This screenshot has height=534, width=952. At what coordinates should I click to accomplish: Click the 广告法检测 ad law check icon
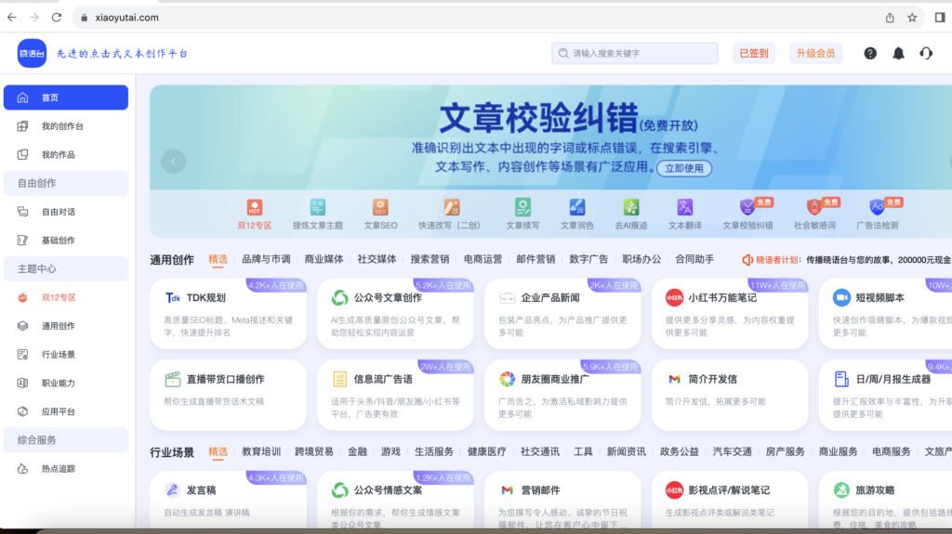(x=877, y=208)
